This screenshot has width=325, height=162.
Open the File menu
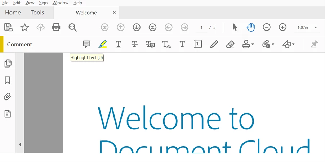[5, 3]
